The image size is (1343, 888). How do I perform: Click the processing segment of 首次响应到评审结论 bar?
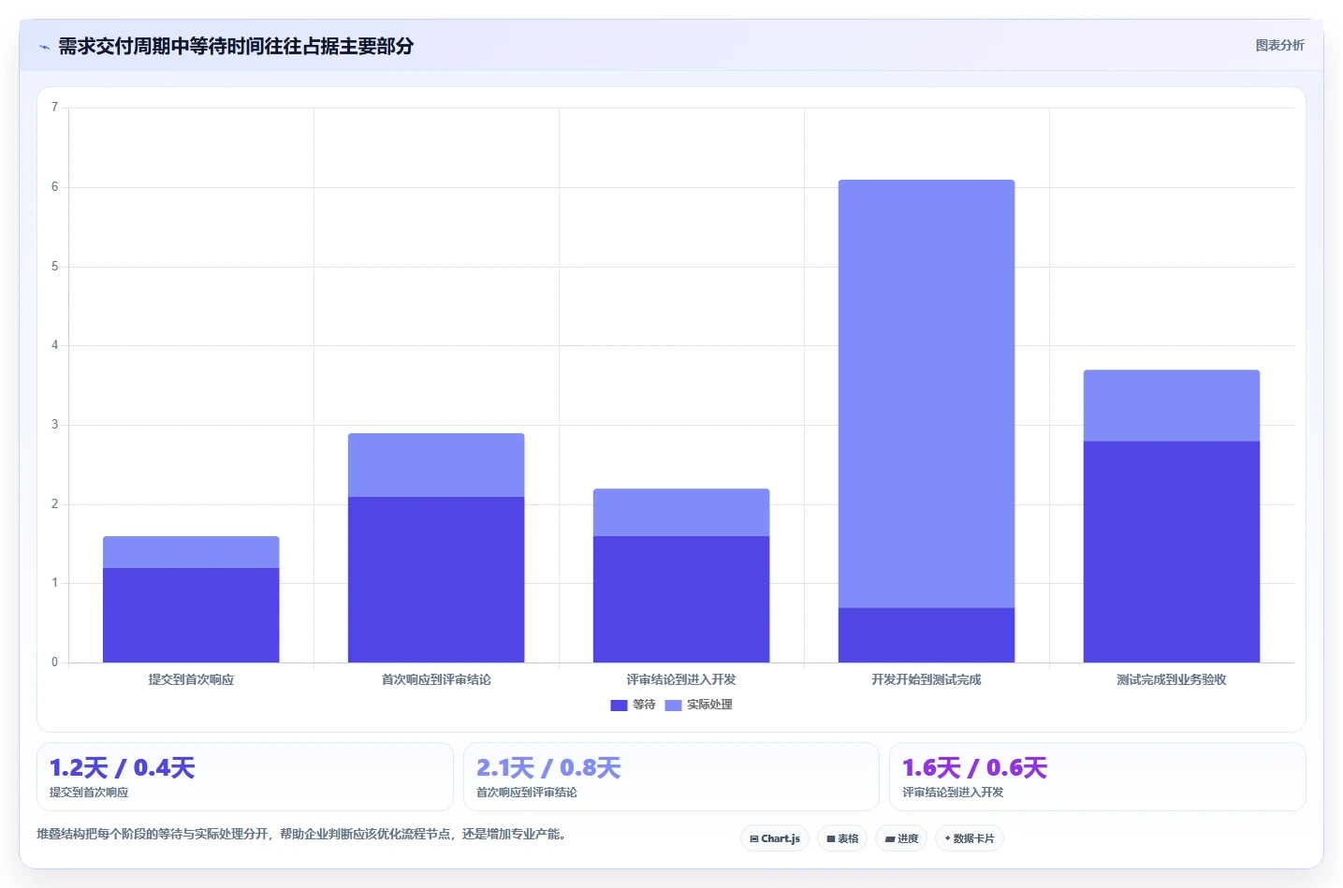(x=436, y=465)
